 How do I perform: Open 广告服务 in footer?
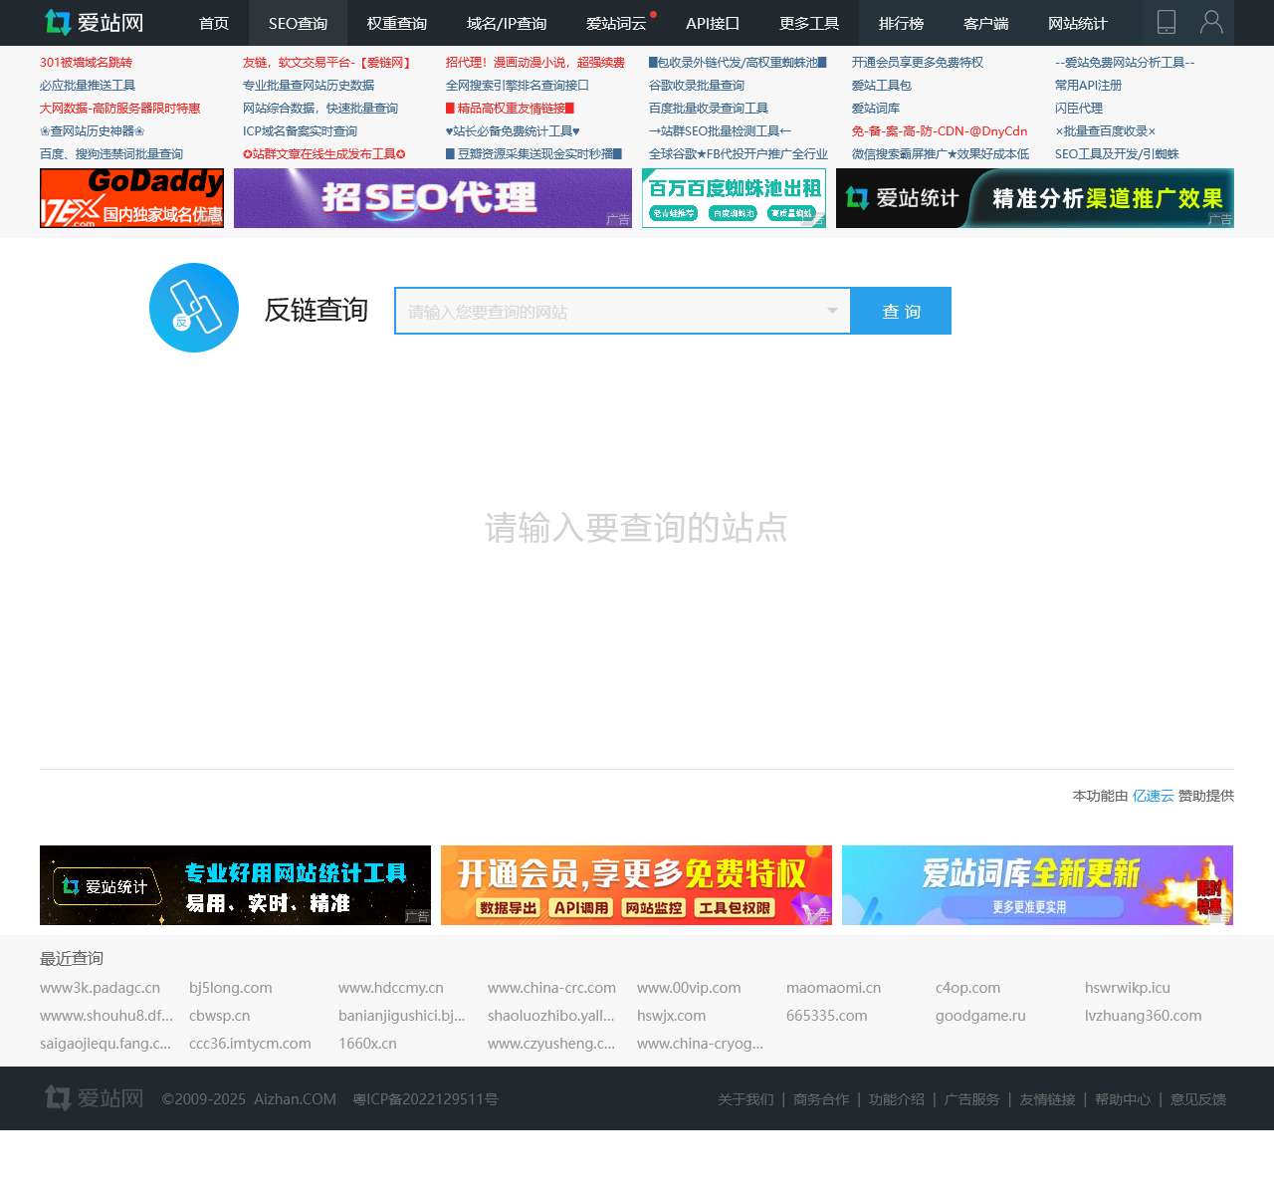coord(972,1099)
